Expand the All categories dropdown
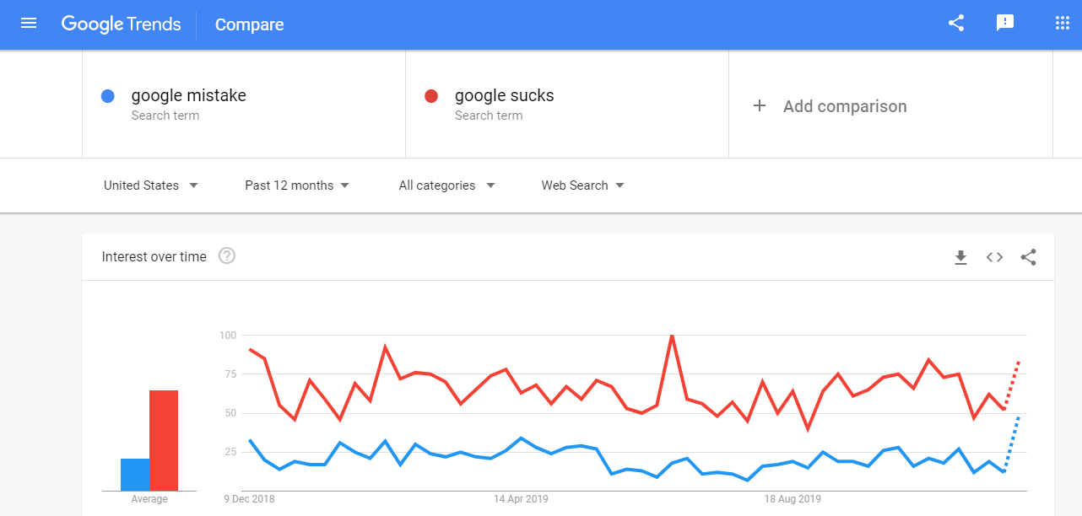This screenshot has width=1082, height=516. [447, 185]
